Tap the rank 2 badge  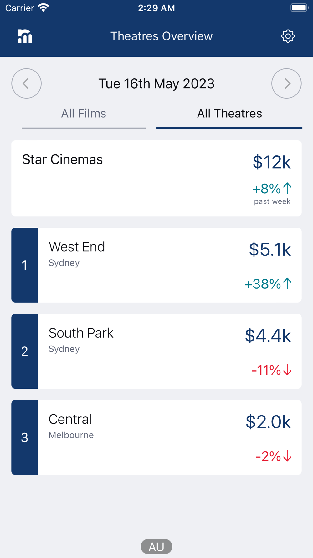click(25, 351)
